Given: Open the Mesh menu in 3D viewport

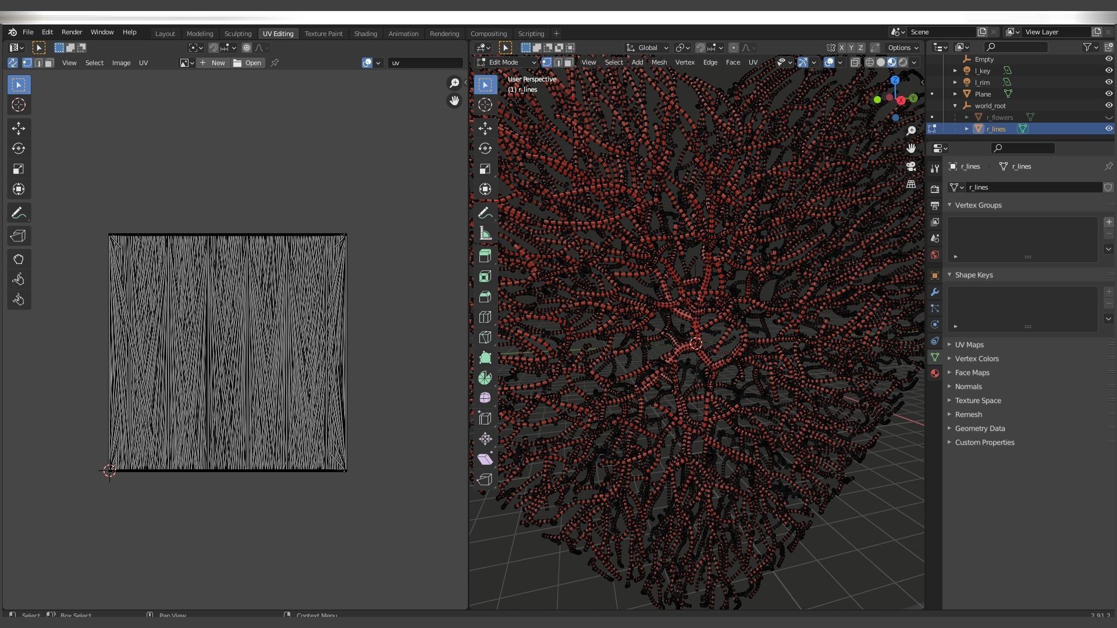Looking at the screenshot, I should point(659,62).
